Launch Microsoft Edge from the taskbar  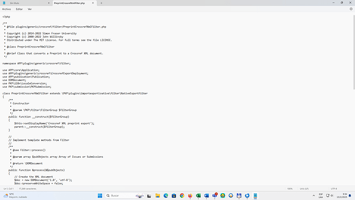pyautogui.click(x=166, y=195)
